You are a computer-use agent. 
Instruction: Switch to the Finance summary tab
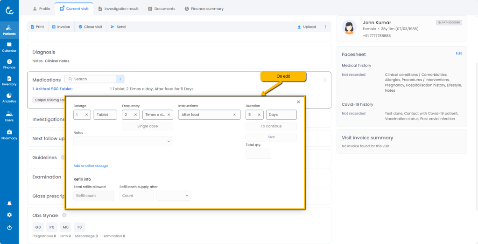tap(204, 9)
